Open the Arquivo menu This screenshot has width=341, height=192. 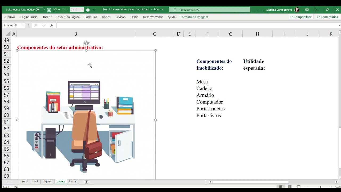tap(10, 17)
